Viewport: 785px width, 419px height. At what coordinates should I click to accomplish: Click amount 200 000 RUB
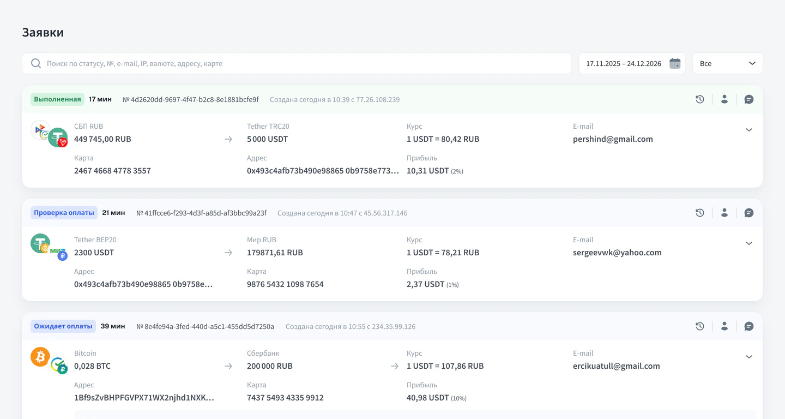(270, 366)
